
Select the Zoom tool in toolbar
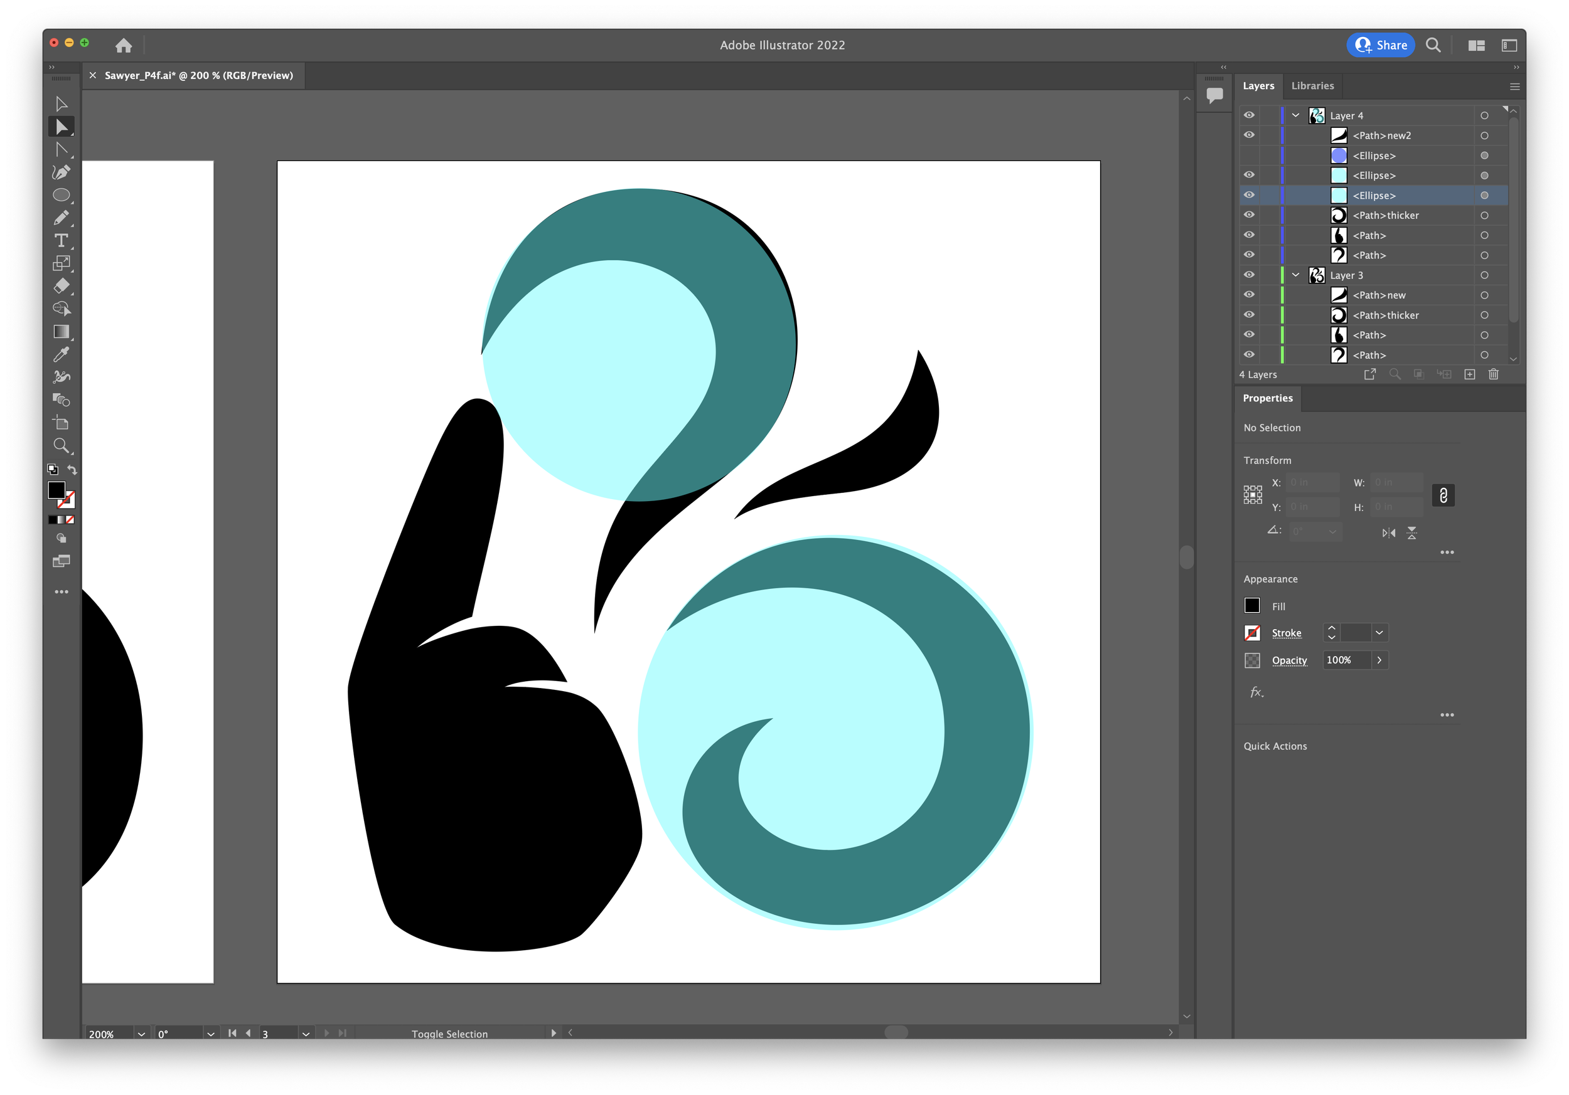pos(61,446)
